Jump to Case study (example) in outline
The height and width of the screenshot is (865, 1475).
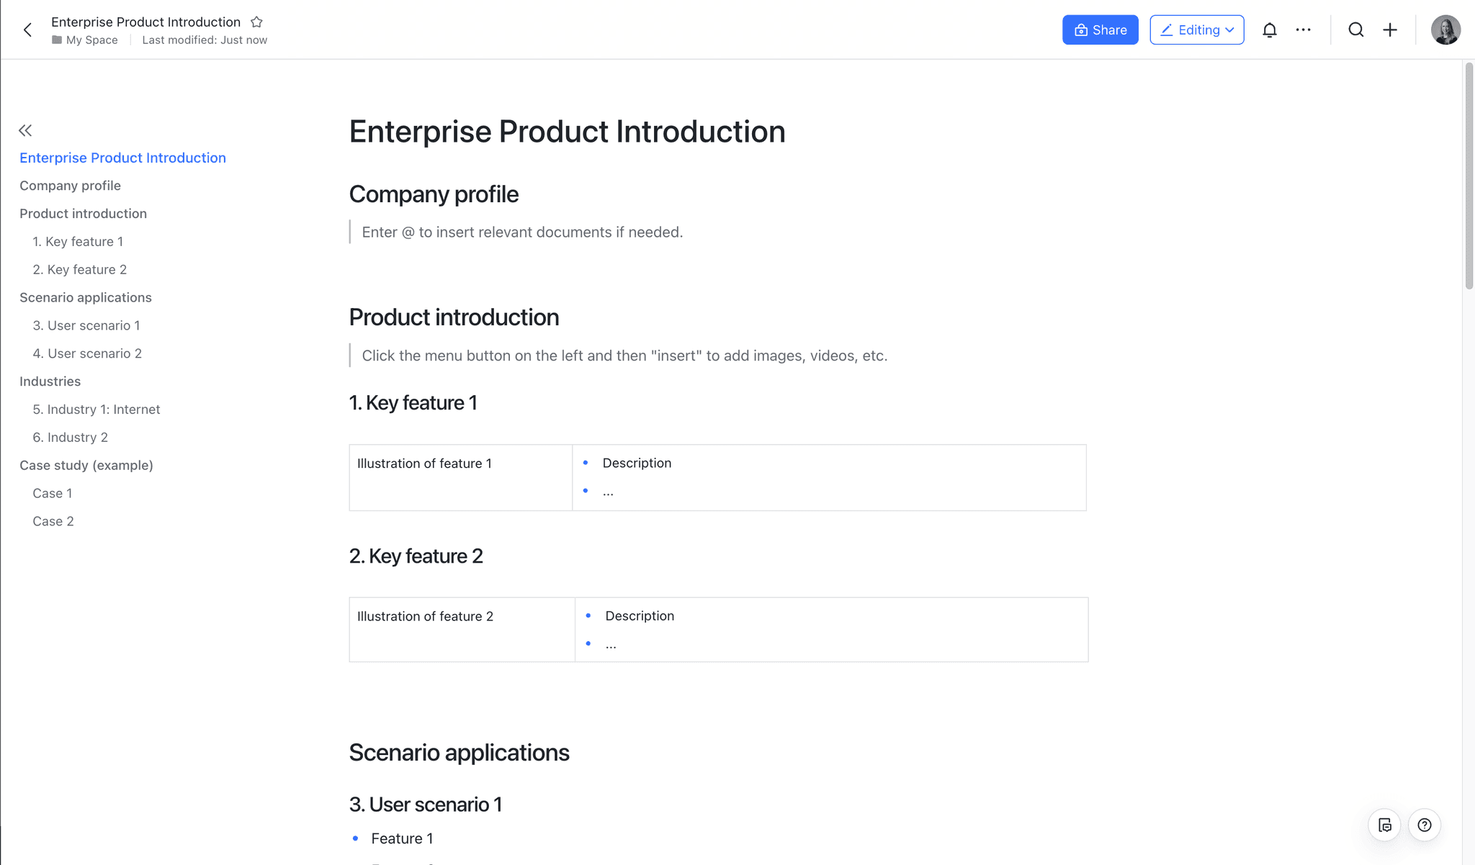click(86, 465)
